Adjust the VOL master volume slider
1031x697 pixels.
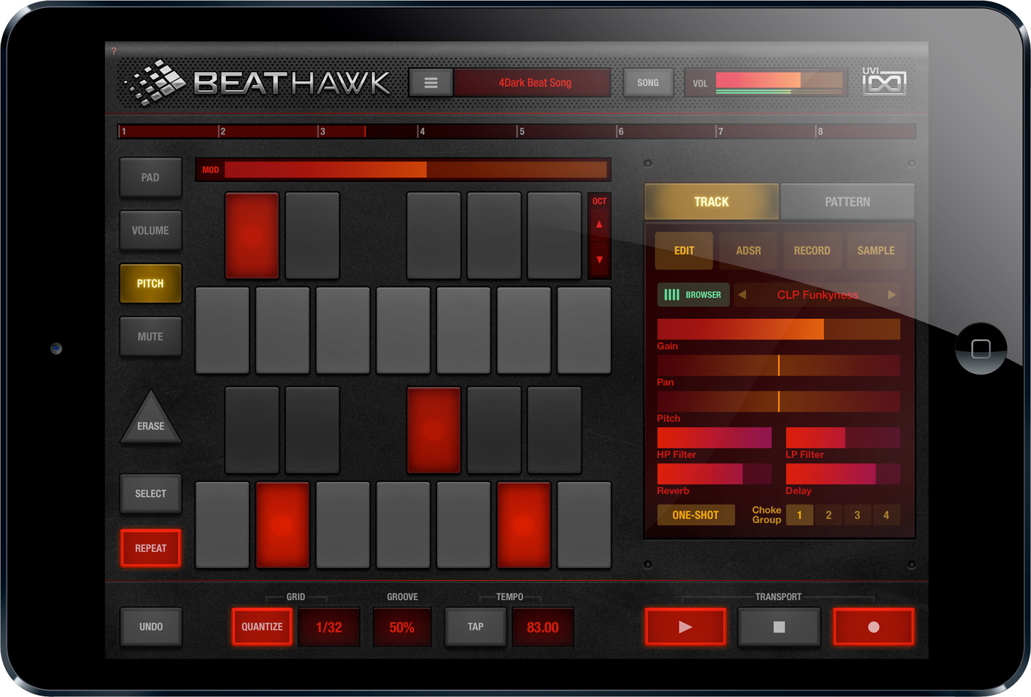[x=779, y=82]
